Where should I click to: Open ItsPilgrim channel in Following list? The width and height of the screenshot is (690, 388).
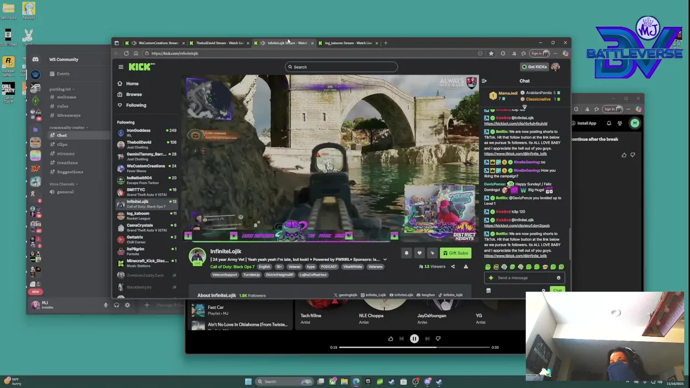[147, 251]
